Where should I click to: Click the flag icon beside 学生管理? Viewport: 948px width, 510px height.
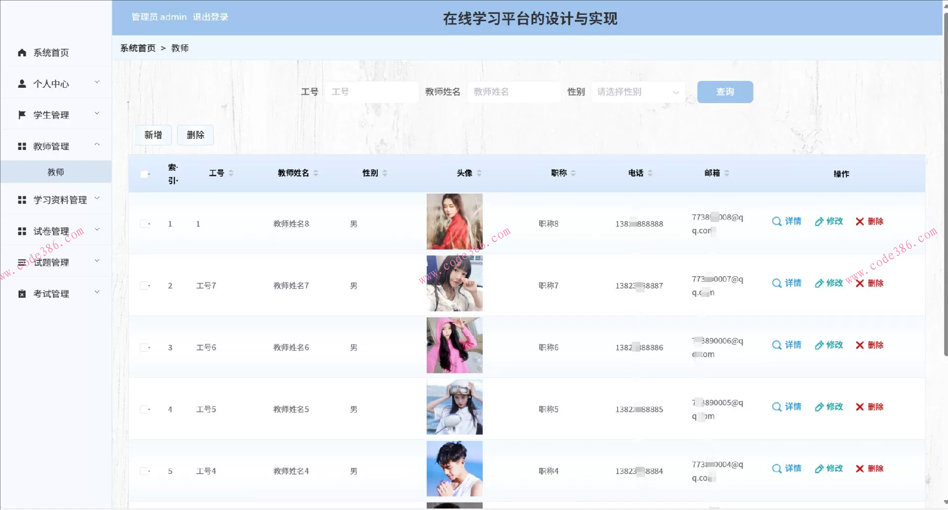click(21, 114)
